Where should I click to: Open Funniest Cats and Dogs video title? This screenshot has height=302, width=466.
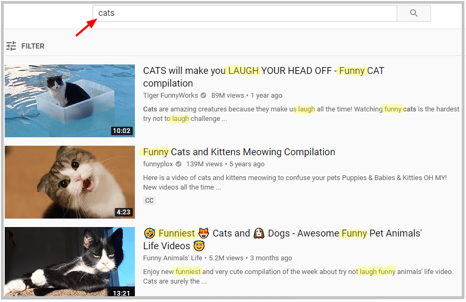coord(282,239)
